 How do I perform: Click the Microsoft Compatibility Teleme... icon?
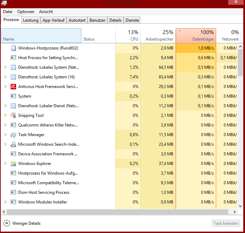pos(13,183)
